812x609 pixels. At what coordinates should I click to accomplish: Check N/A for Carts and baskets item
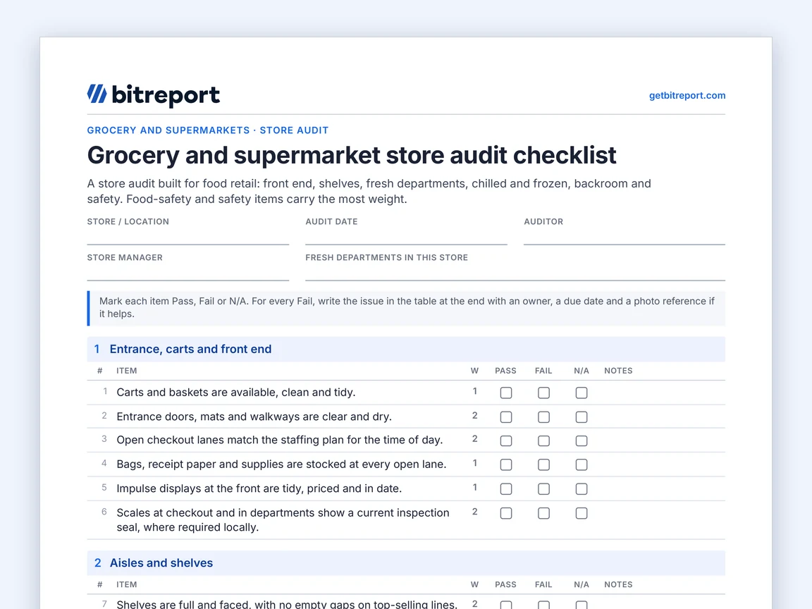[x=582, y=393]
